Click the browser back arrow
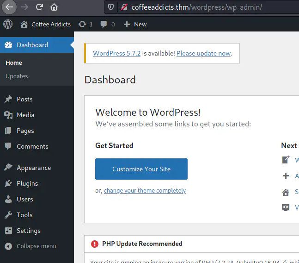299x263 pixels. (10, 7)
